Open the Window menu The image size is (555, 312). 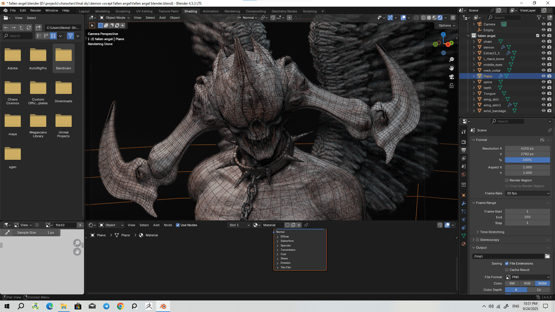point(52,10)
